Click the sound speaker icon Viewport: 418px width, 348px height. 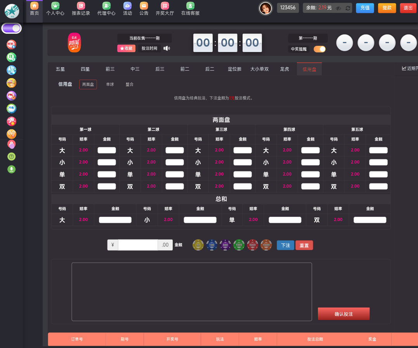click(x=167, y=49)
